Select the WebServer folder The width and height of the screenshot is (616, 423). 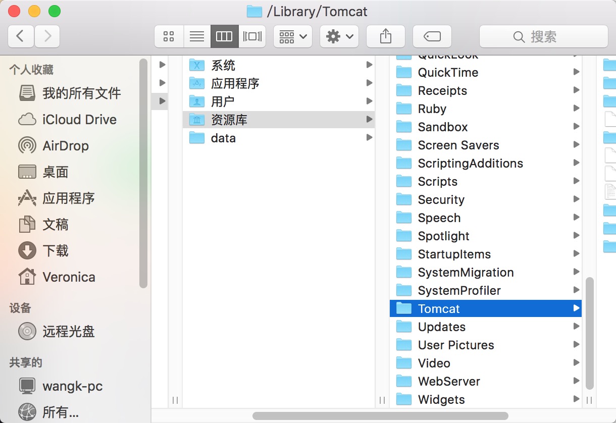[x=486, y=381]
